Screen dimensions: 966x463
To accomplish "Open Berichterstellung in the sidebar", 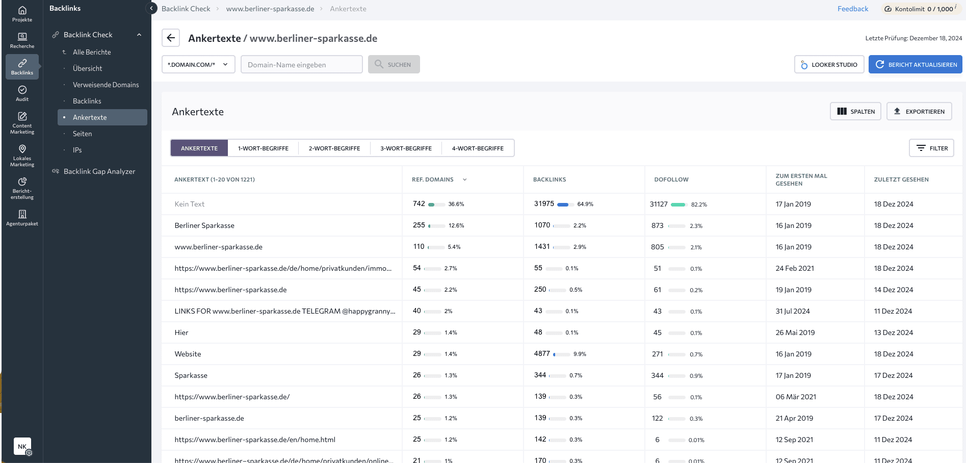I will [x=22, y=188].
